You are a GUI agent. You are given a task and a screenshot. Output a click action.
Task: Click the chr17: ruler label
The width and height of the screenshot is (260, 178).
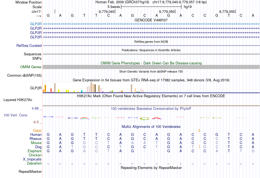click(x=37, y=12)
